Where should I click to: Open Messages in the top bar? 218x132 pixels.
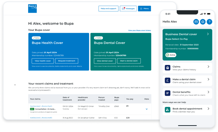[128, 9]
